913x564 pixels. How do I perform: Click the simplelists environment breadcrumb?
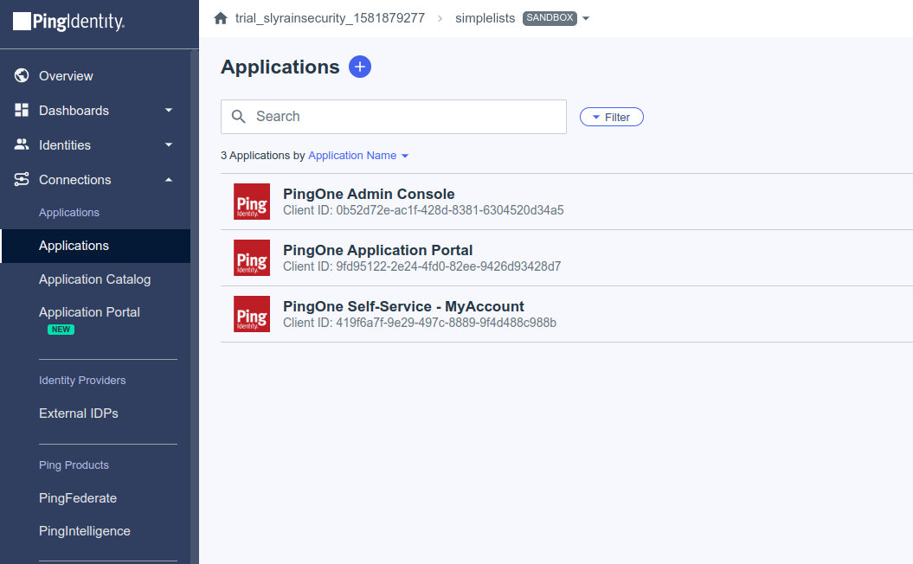point(485,18)
